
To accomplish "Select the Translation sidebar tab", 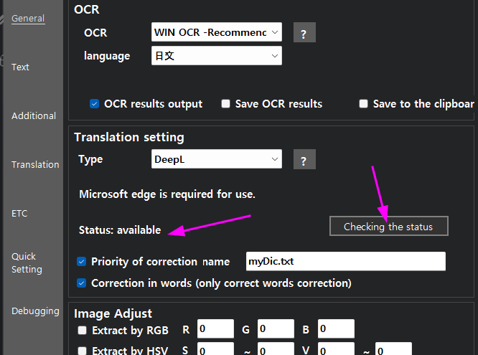I will (35, 165).
